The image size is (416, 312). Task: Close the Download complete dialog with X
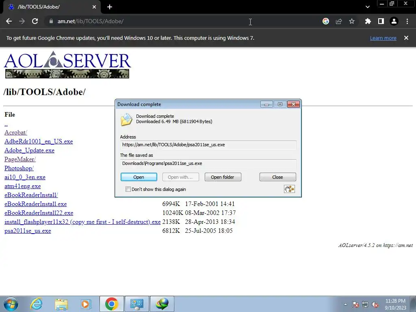click(293, 104)
